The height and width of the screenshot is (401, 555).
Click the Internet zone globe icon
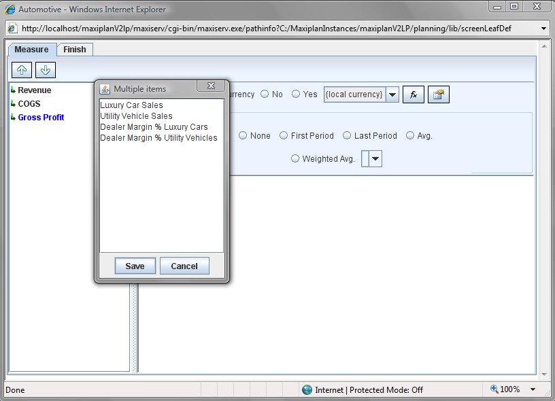307,389
